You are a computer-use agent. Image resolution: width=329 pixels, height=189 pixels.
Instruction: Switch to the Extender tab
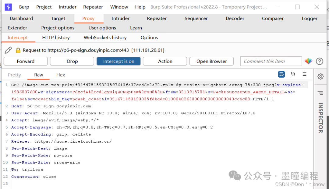click(17, 28)
